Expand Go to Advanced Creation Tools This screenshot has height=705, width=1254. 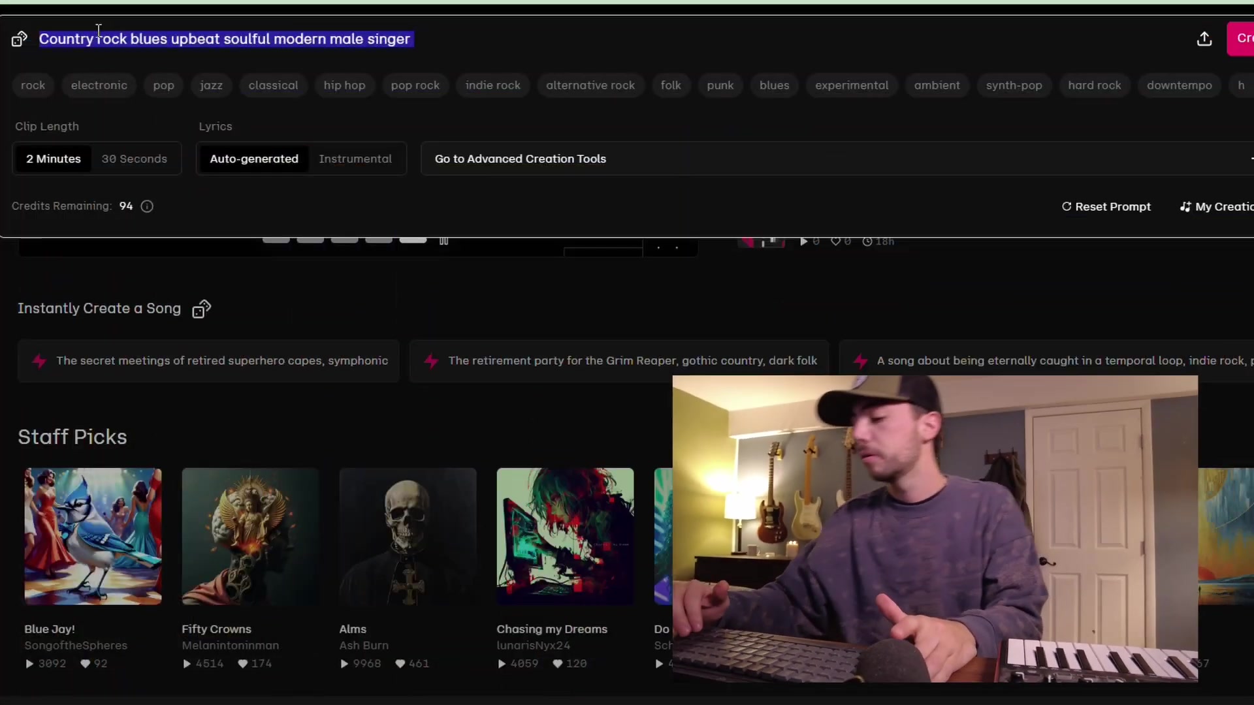click(837, 159)
